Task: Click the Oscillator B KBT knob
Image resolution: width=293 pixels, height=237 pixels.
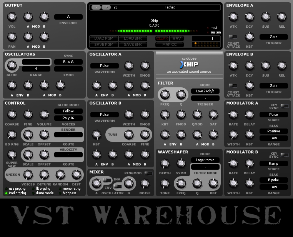Action: pyautogui.click(x=97, y=135)
